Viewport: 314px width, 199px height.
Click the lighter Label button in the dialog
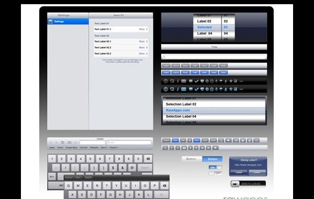[x=257, y=172]
